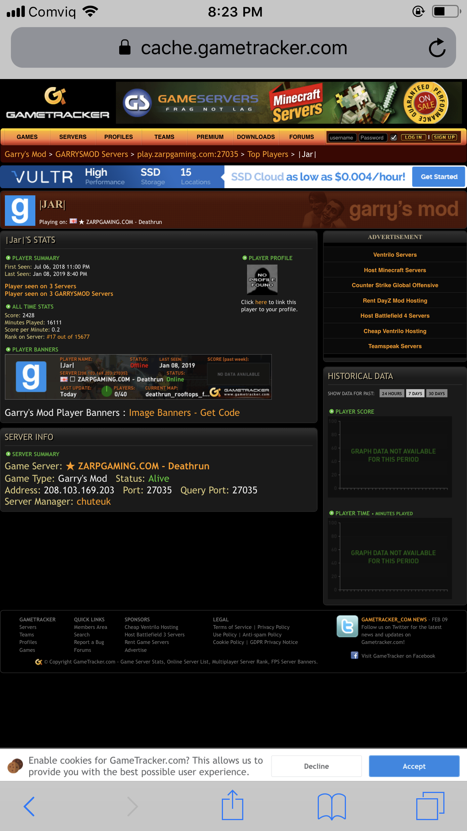Open the Safari tabs overview icon
The width and height of the screenshot is (467, 831).
coord(430,806)
